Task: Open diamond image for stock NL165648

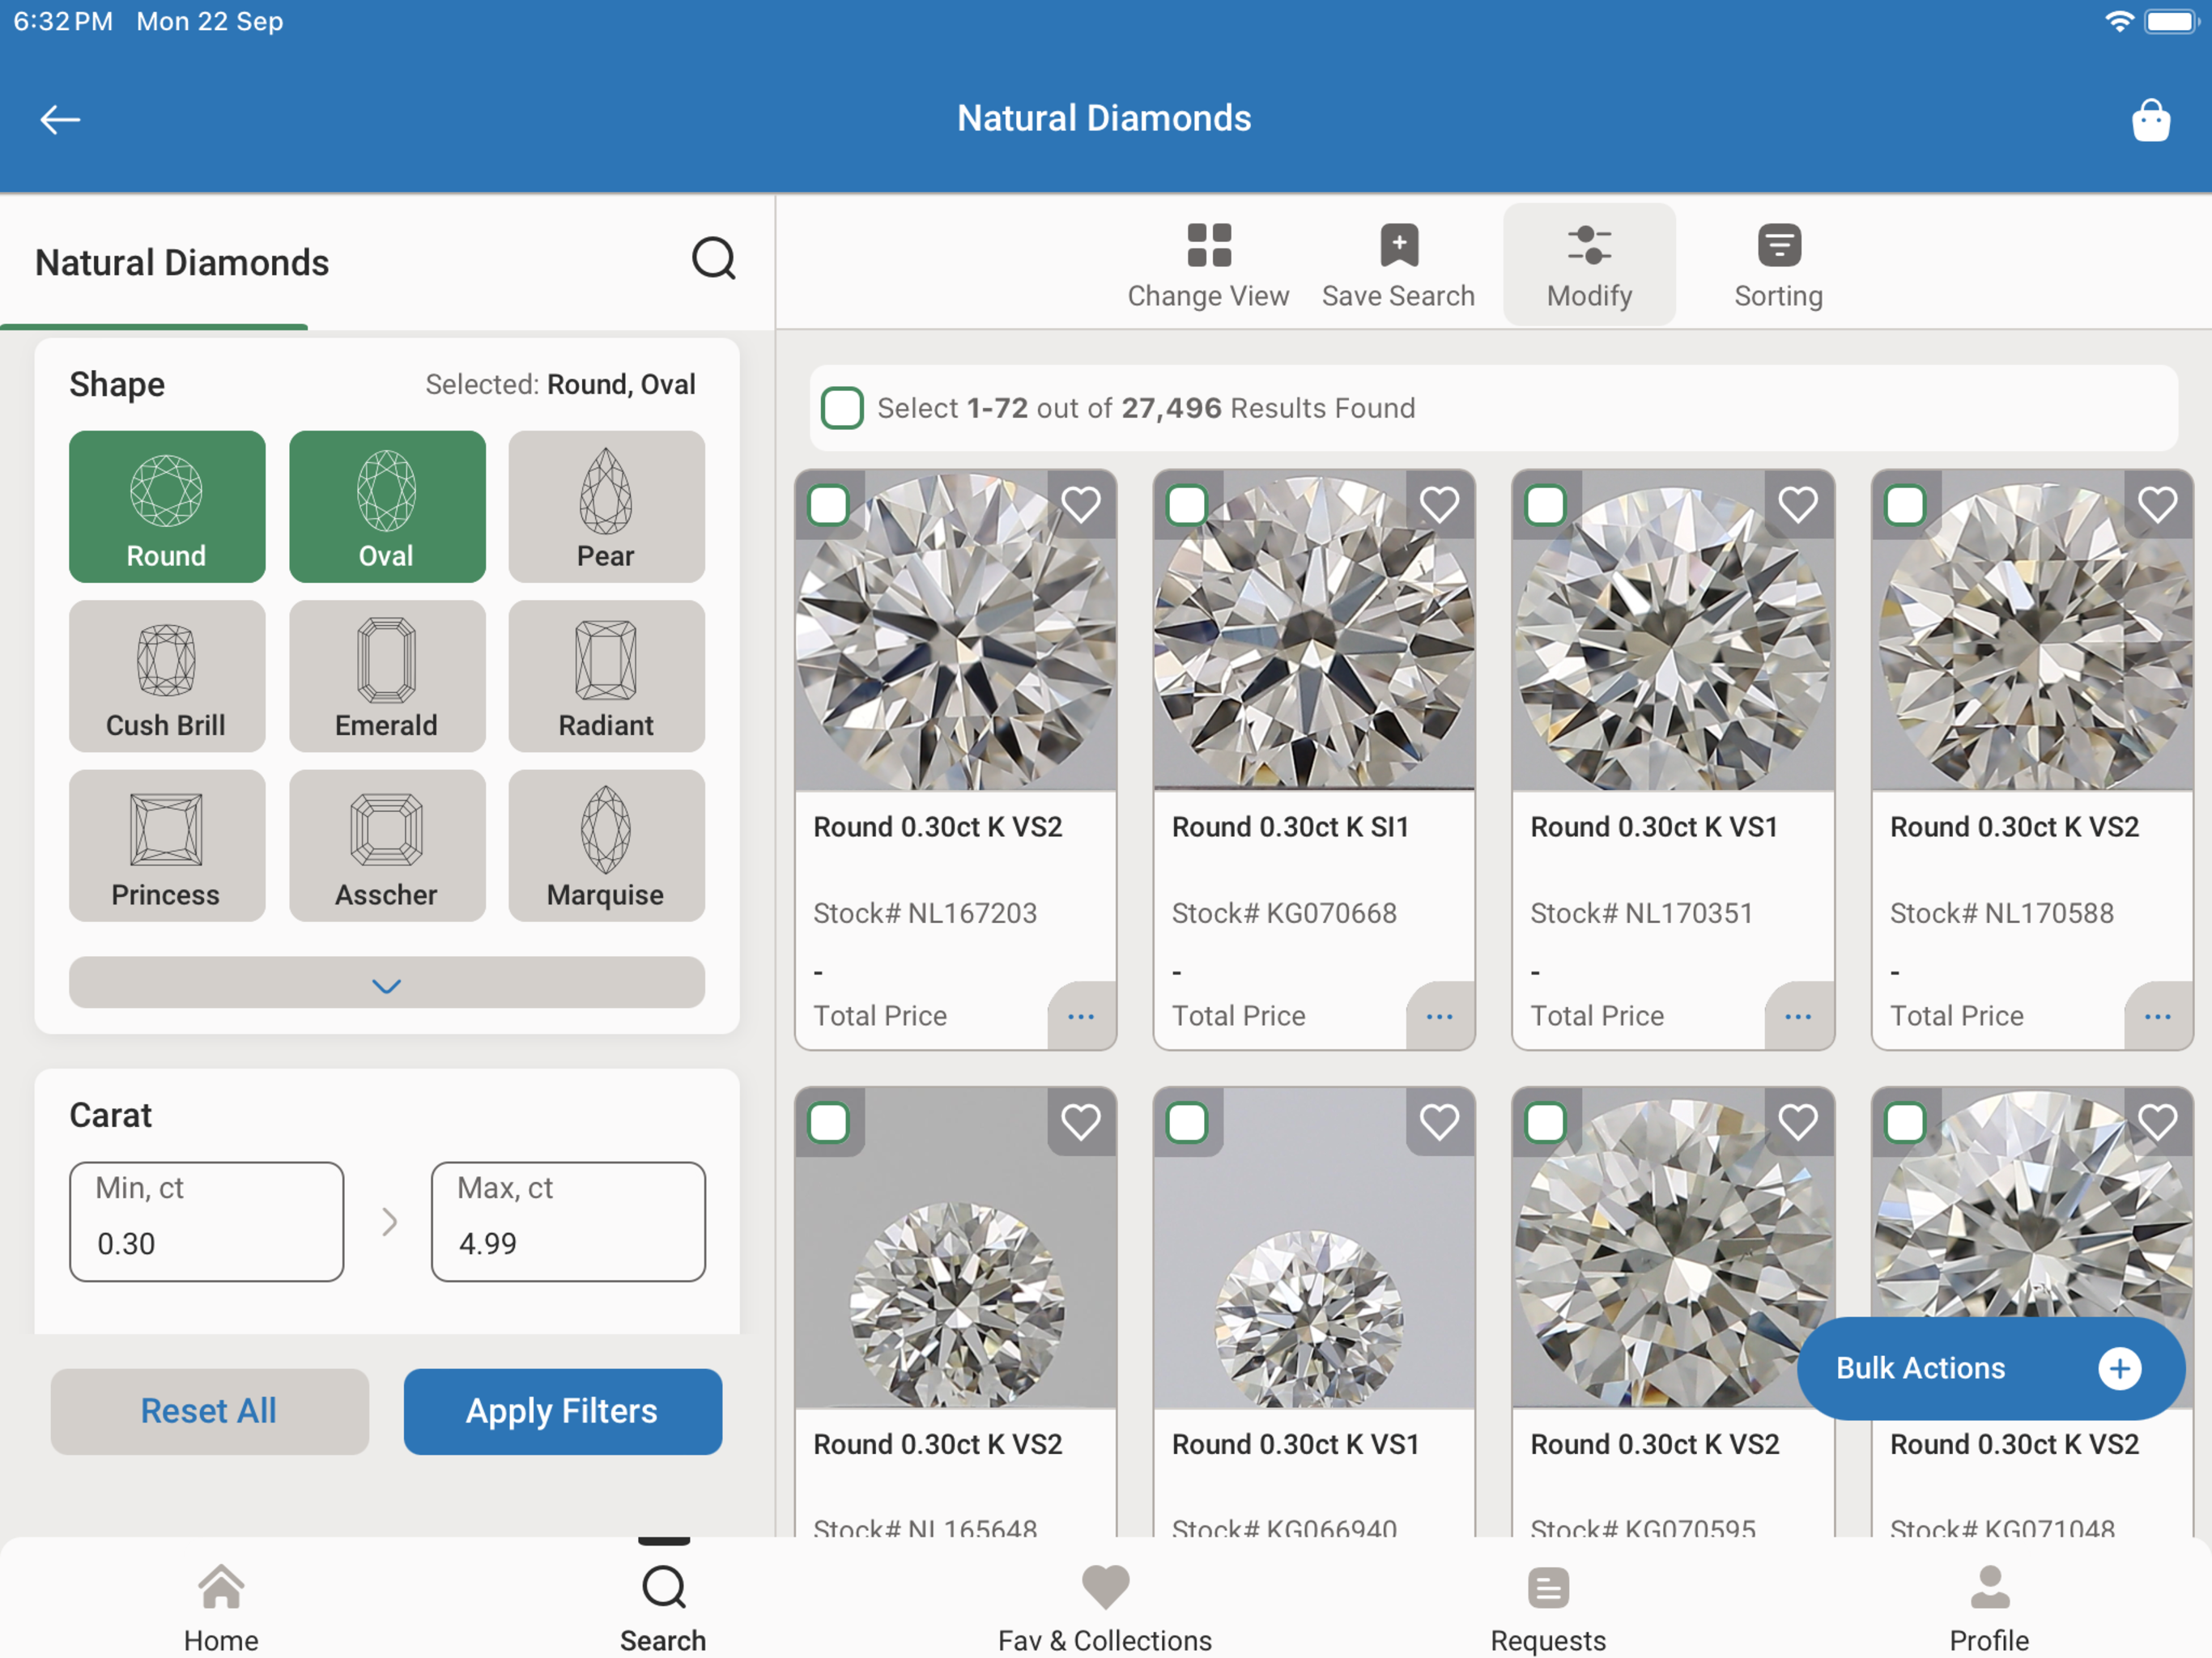Action: coord(956,1249)
